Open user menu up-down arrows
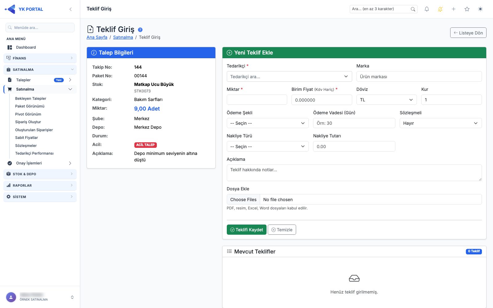 72,297
